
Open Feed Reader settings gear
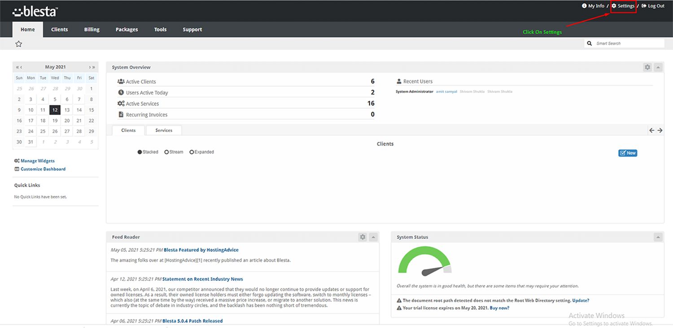pyautogui.click(x=363, y=237)
